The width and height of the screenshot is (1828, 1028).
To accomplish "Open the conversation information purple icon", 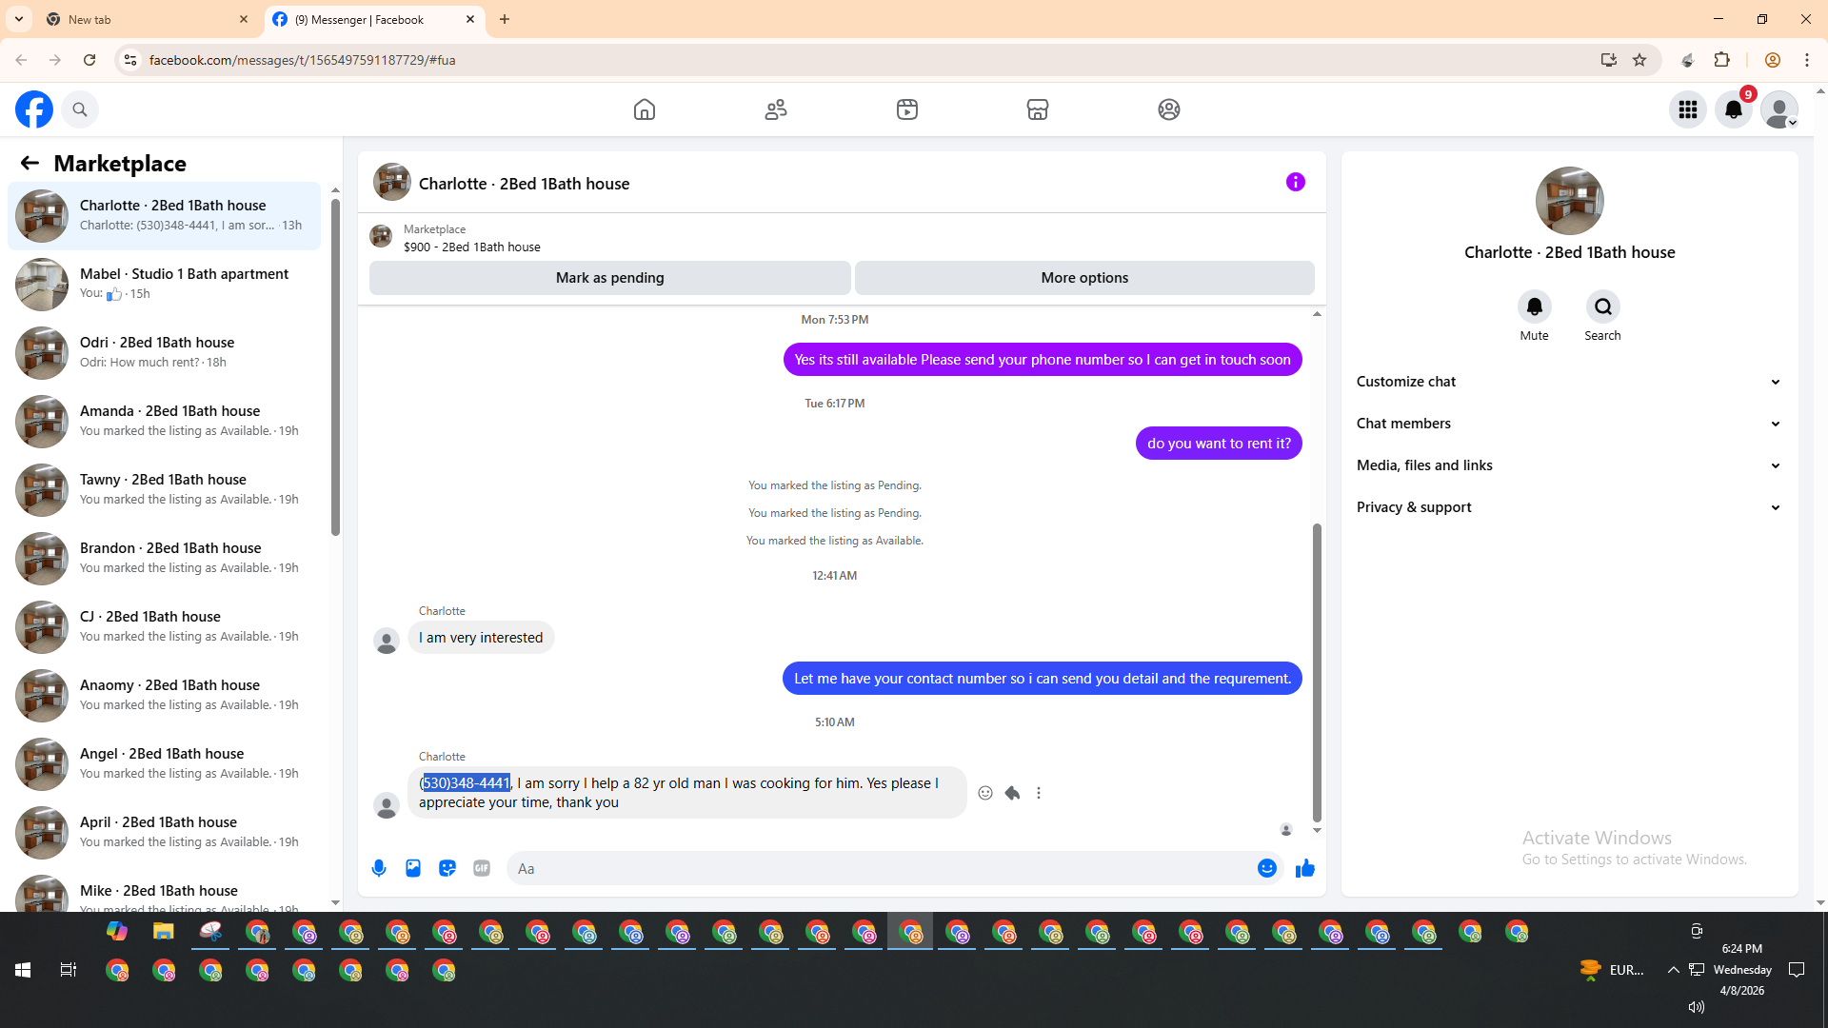I will pos(1295,182).
